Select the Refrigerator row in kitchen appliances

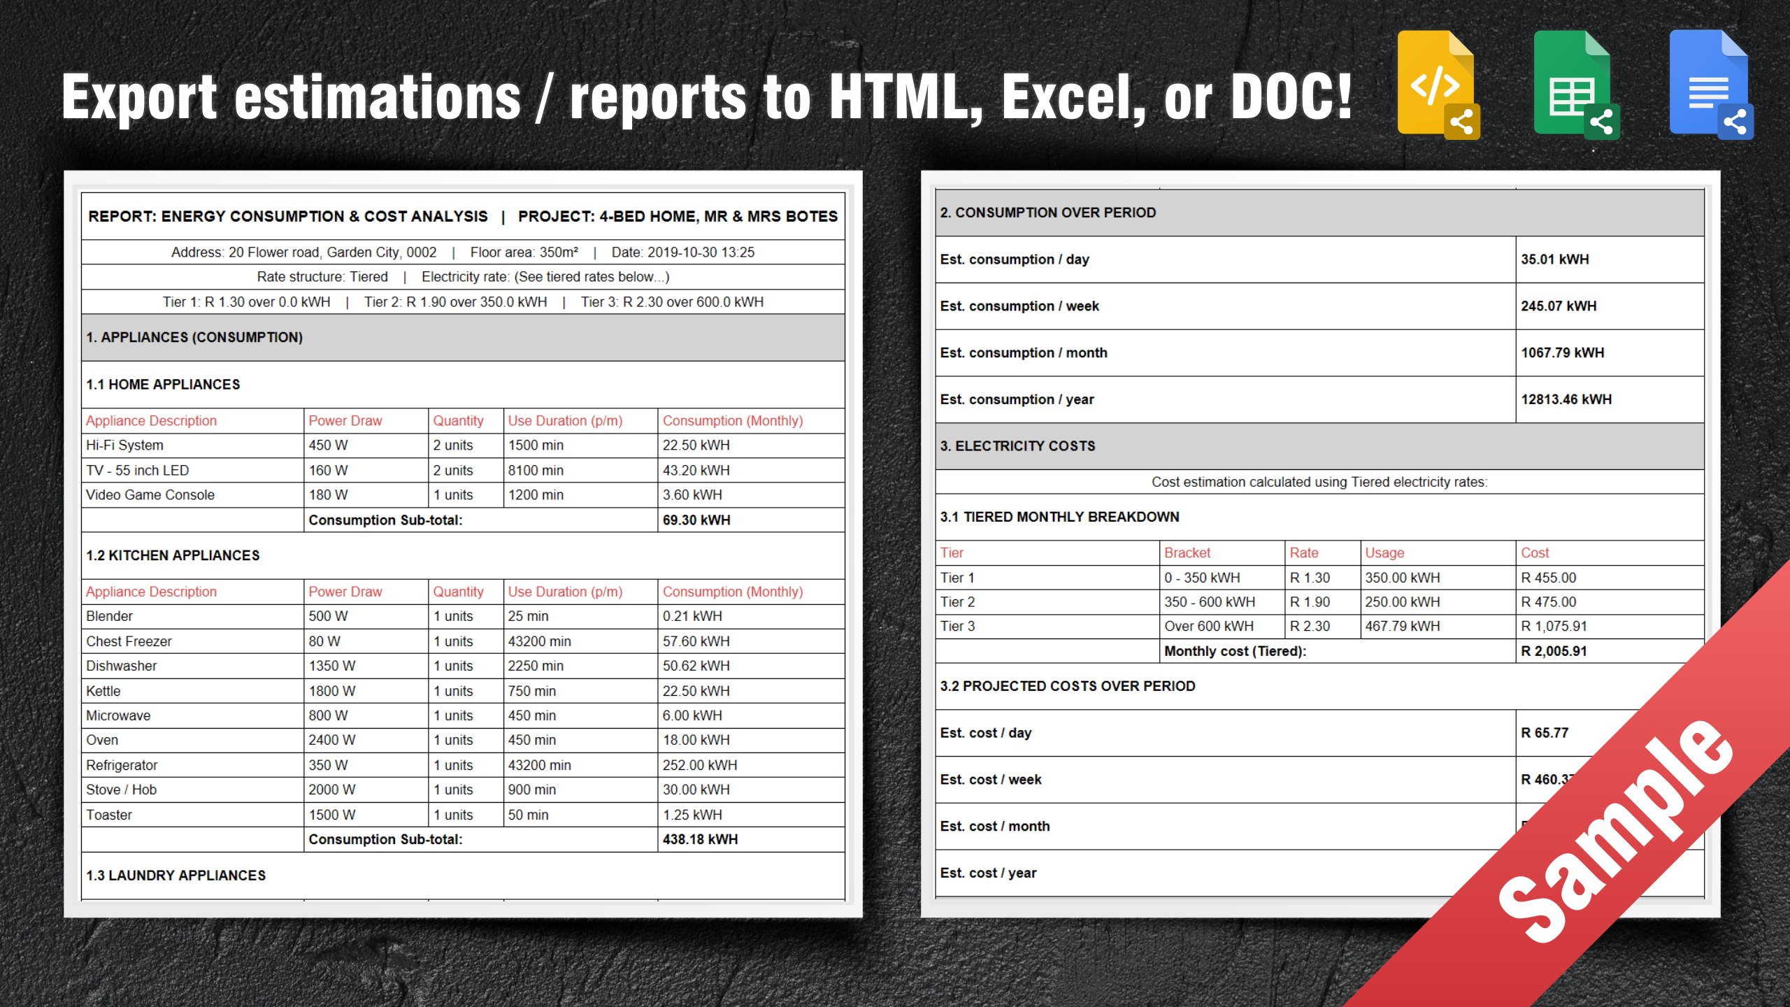pyautogui.click(x=122, y=765)
